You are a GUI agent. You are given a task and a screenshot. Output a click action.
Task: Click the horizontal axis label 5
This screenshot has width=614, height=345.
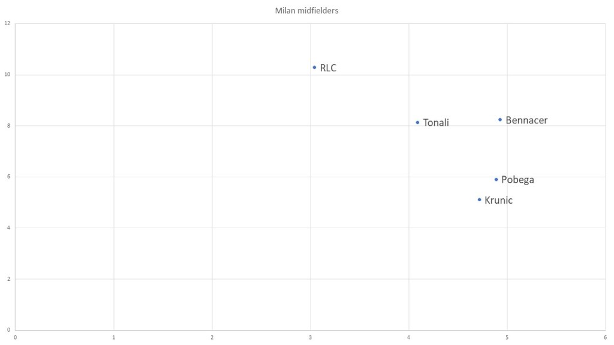[507, 337]
